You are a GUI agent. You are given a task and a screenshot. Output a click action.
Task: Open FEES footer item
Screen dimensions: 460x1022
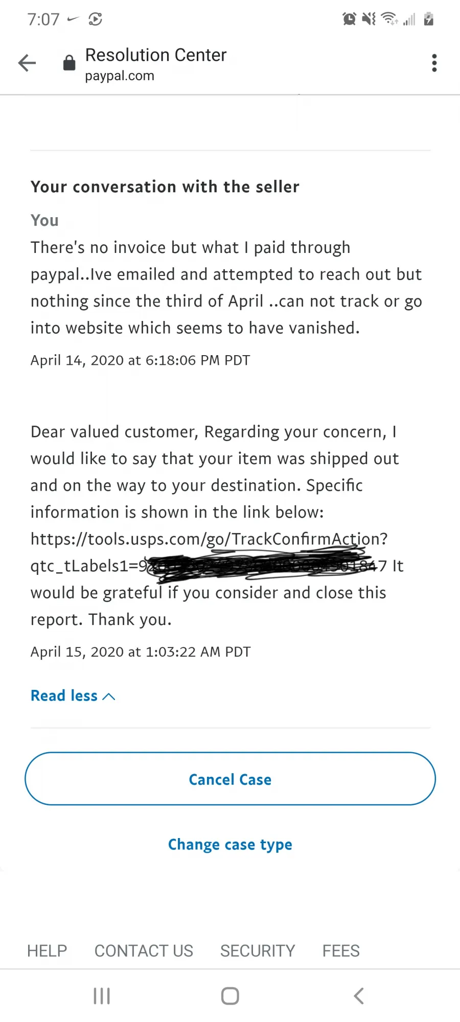point(341,950)
